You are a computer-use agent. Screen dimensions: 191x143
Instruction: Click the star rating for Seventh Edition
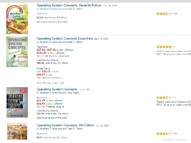(164, 14)
